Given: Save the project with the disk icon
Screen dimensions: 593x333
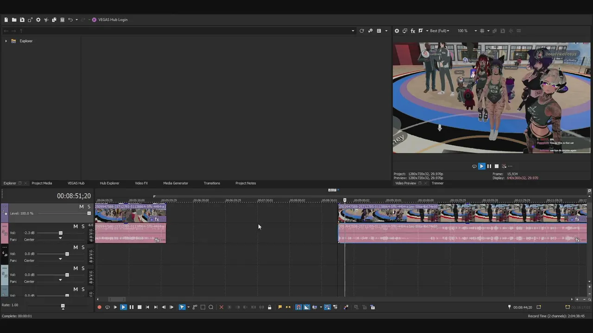Looking at the screenshot, I should point(22,20).
